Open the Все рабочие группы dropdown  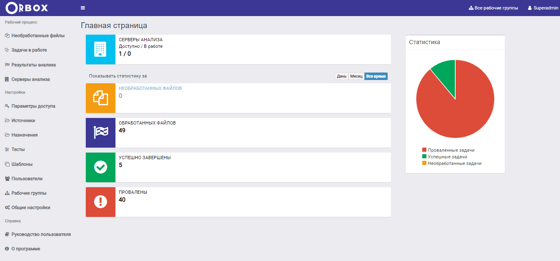tap(494, 8)
